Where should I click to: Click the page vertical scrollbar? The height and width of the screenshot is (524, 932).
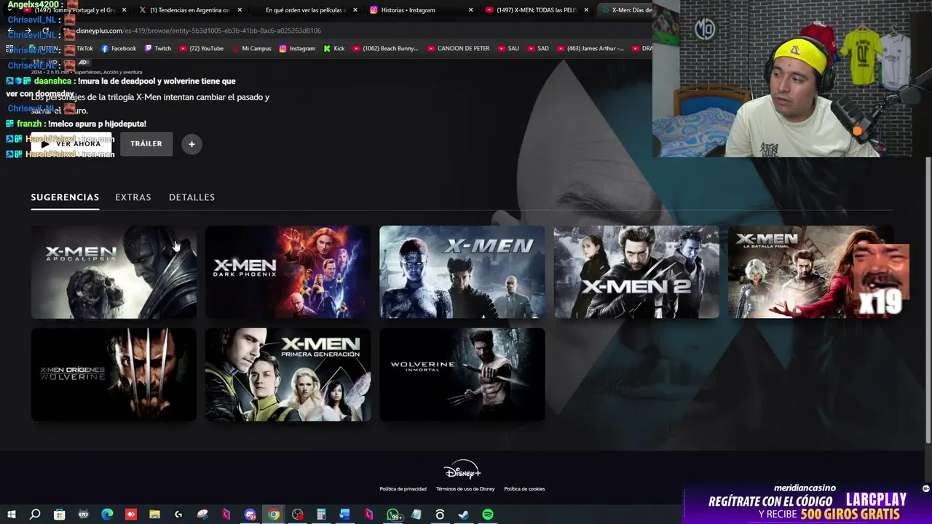pyautogui.click(x=928, y=298)
